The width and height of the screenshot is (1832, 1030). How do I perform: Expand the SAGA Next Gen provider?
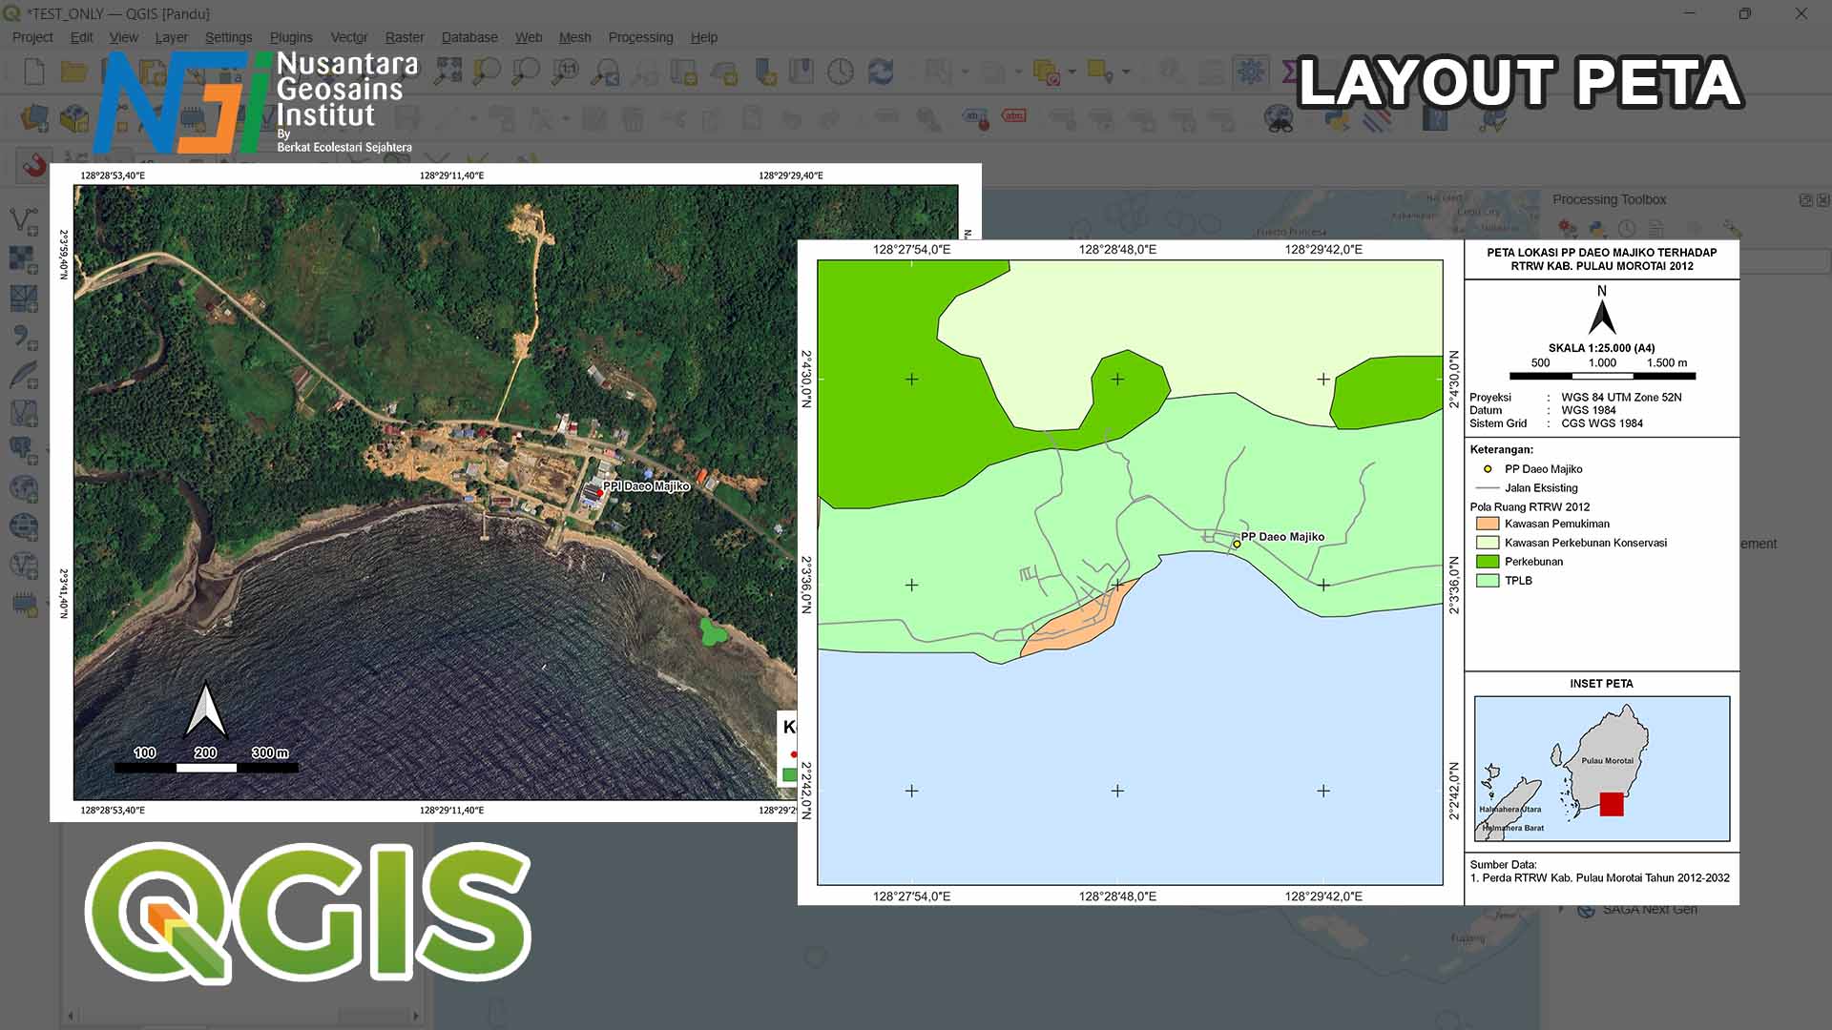tap(1562, 910)
